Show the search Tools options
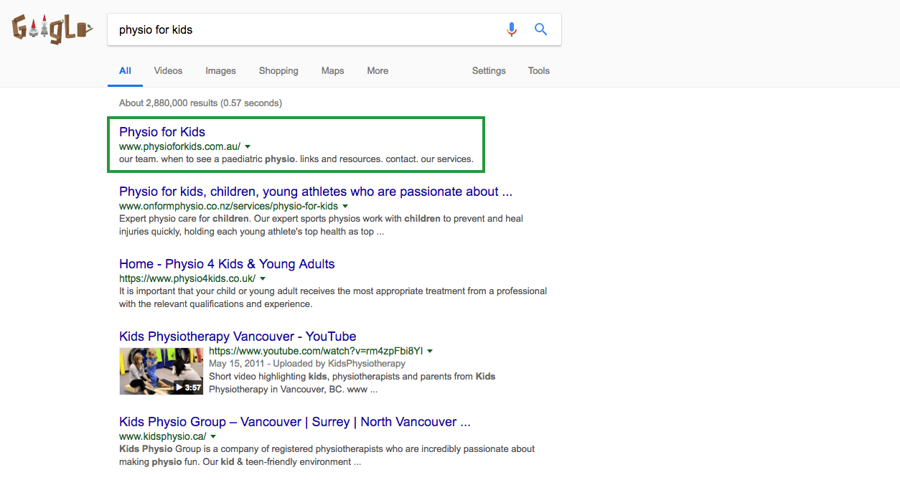 (538, 71)
